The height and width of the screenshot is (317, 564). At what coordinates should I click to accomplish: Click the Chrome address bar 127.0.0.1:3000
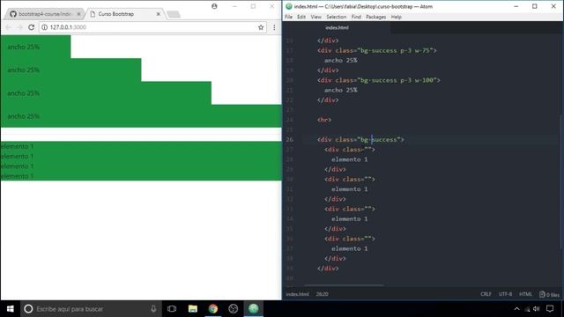click(152, 27)
